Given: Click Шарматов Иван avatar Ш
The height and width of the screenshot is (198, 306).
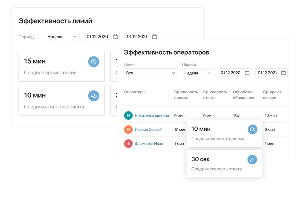Looking at the screenshot, I should coord(128,144).
